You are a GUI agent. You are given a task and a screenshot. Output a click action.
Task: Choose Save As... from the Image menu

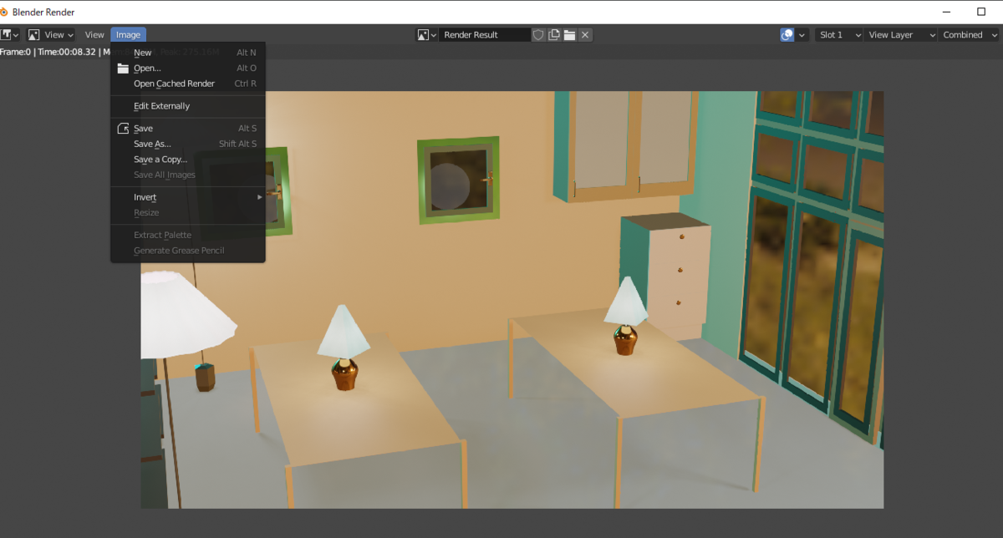tap(187, 144)
